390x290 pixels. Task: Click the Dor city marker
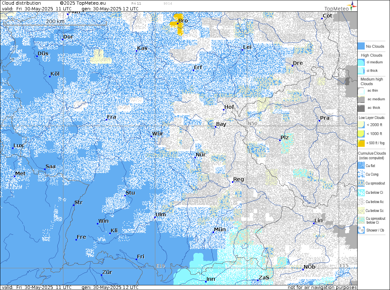tap(63, 39)
